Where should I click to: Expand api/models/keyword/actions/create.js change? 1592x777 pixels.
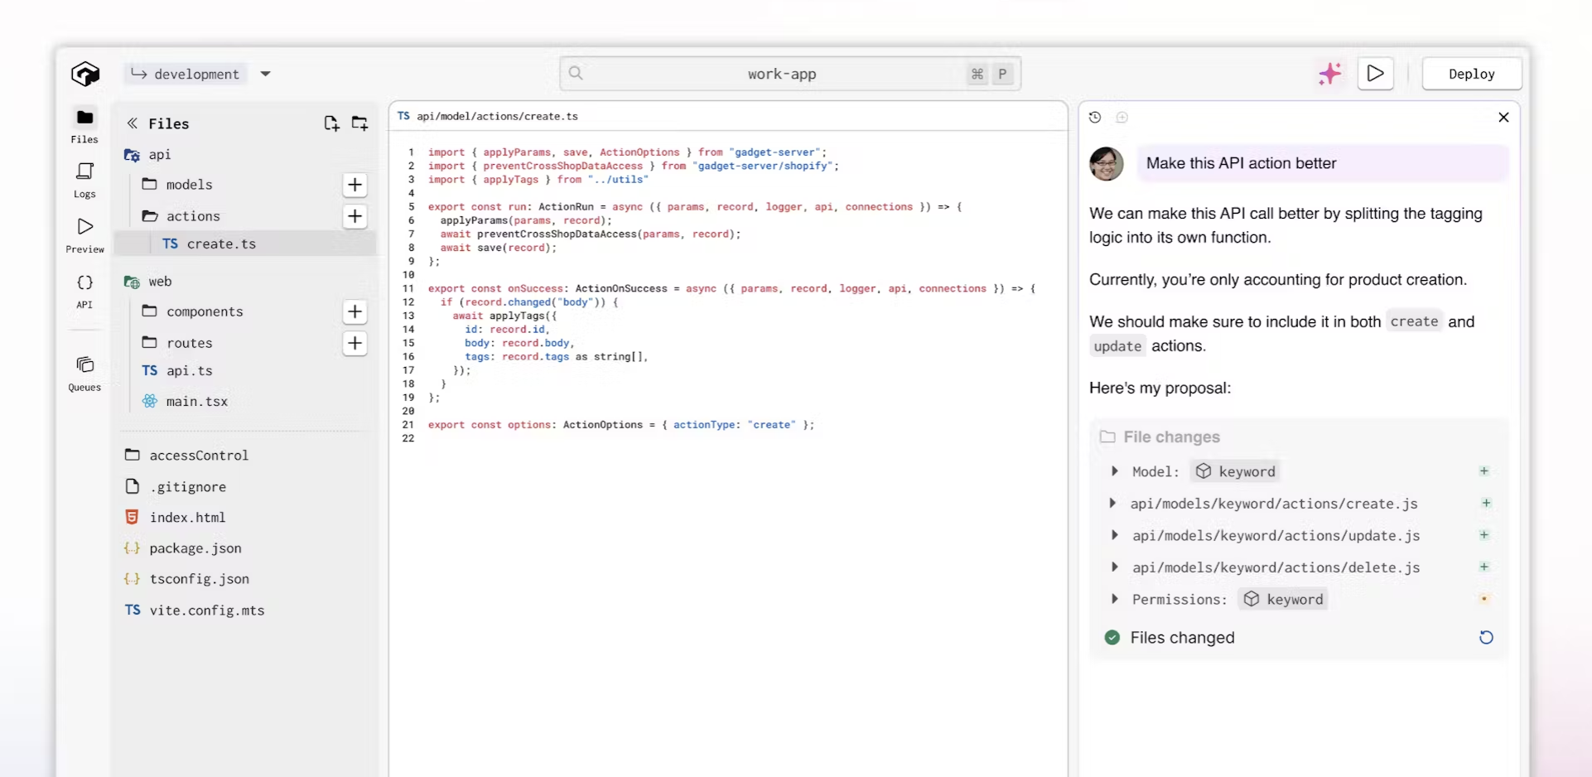click(x=1112, y=504)
